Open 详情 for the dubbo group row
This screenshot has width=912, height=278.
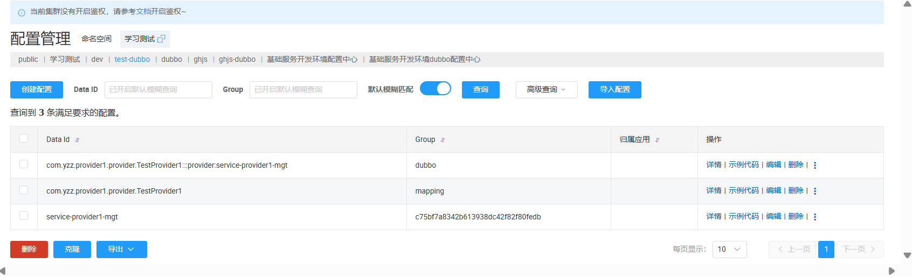pyautogui.click(x=714, y=165)
